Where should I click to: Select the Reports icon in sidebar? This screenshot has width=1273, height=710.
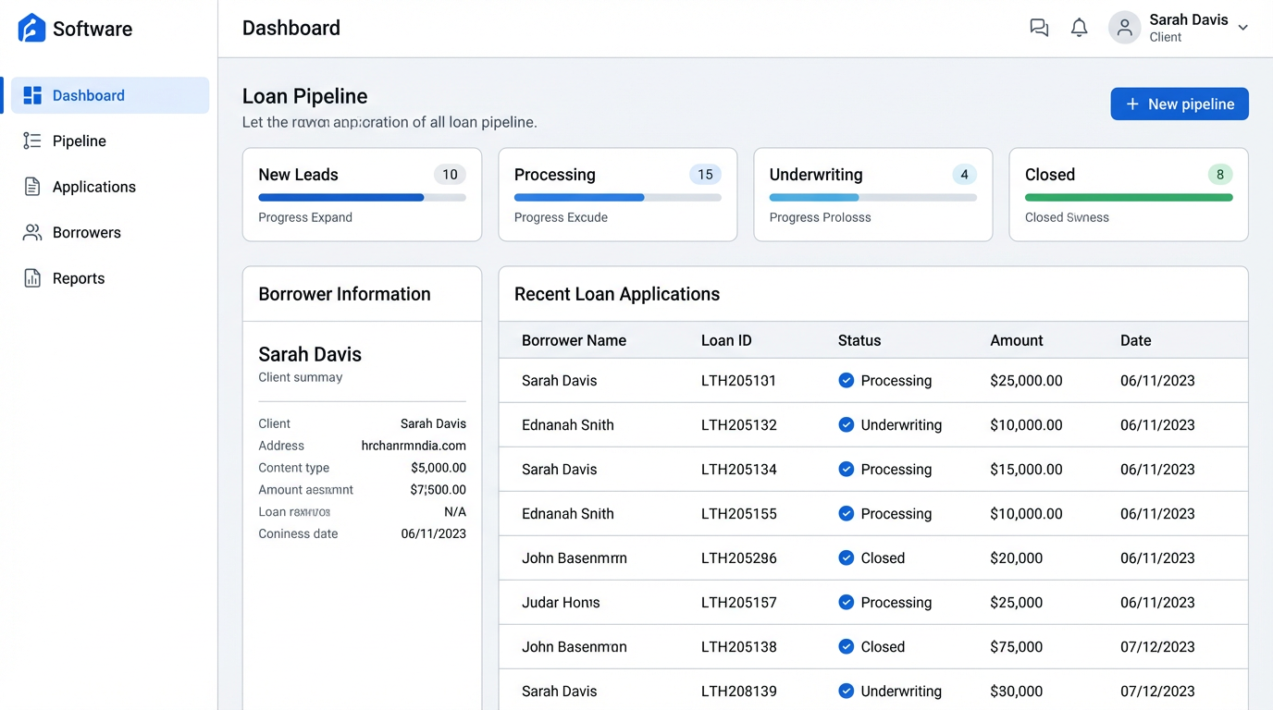(31, 277)
